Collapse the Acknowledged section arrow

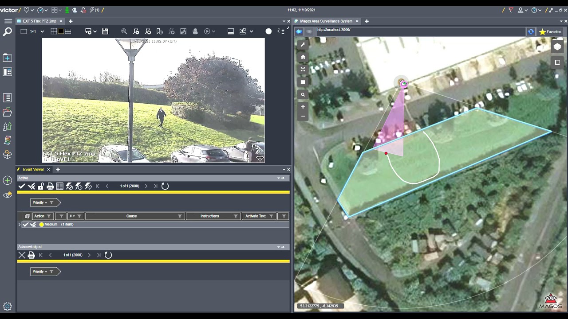(279, 247)
